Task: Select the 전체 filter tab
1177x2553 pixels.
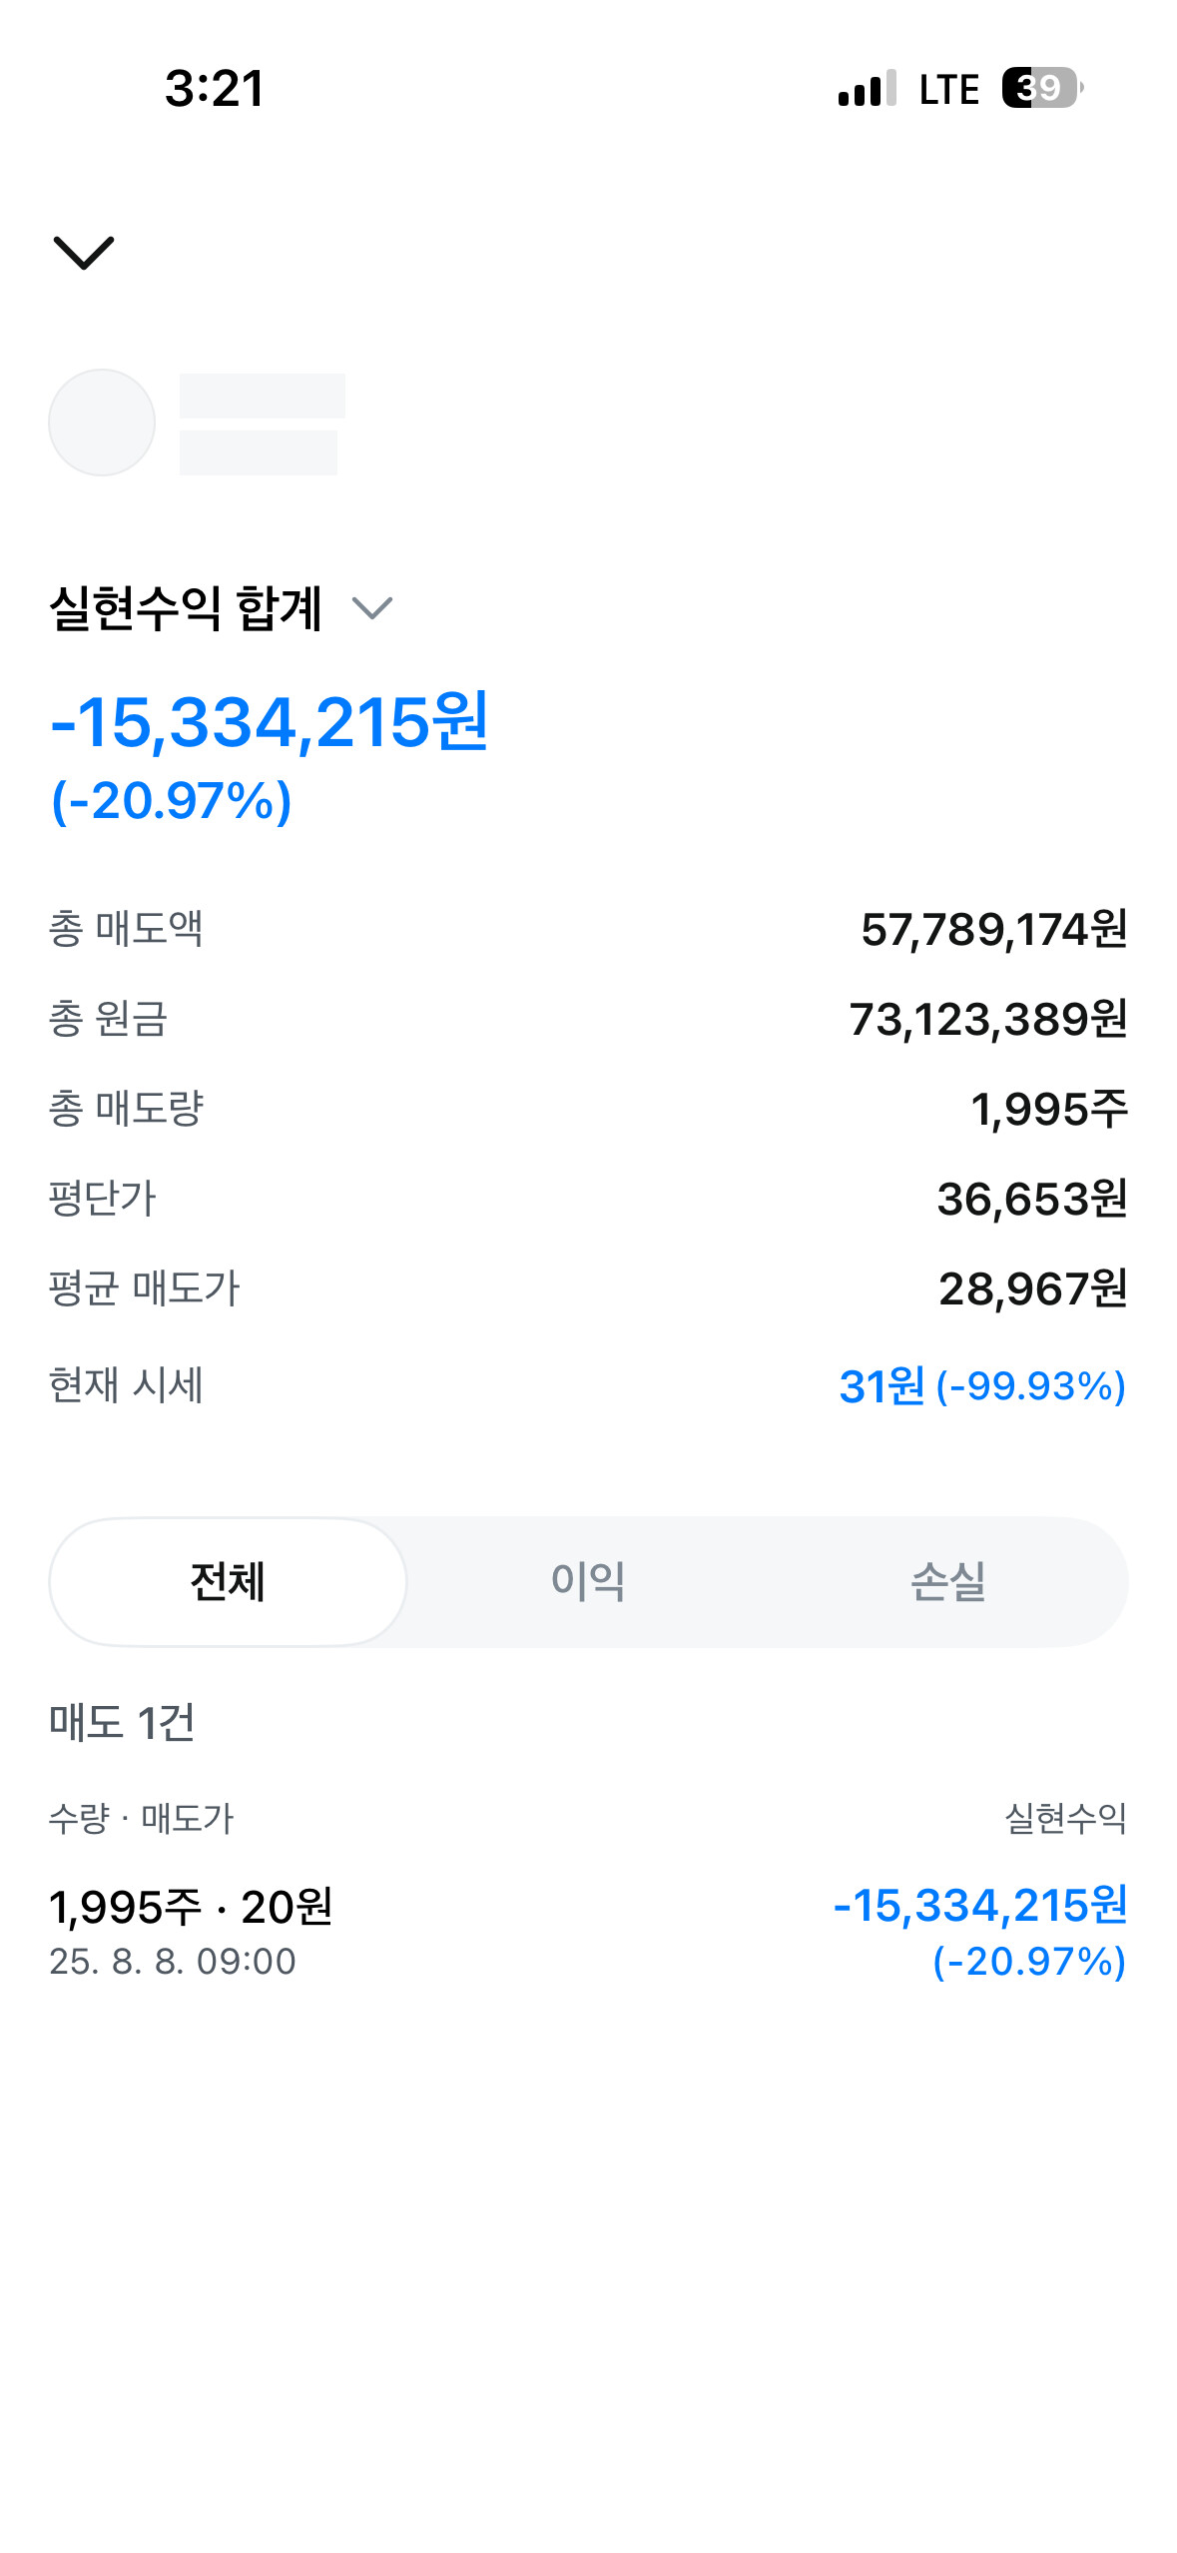Action: [x=228, y=1582]
